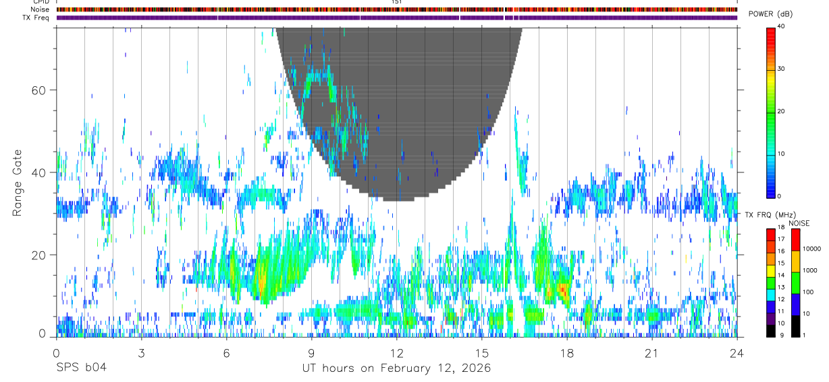829x382 pixels.
Task: Click the POWER colorbar tick '20'
Action: [x=782, y=111]
